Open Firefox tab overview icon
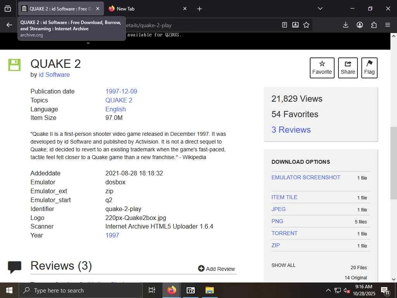This screenshot has height=298, width=397. (8, 9)
